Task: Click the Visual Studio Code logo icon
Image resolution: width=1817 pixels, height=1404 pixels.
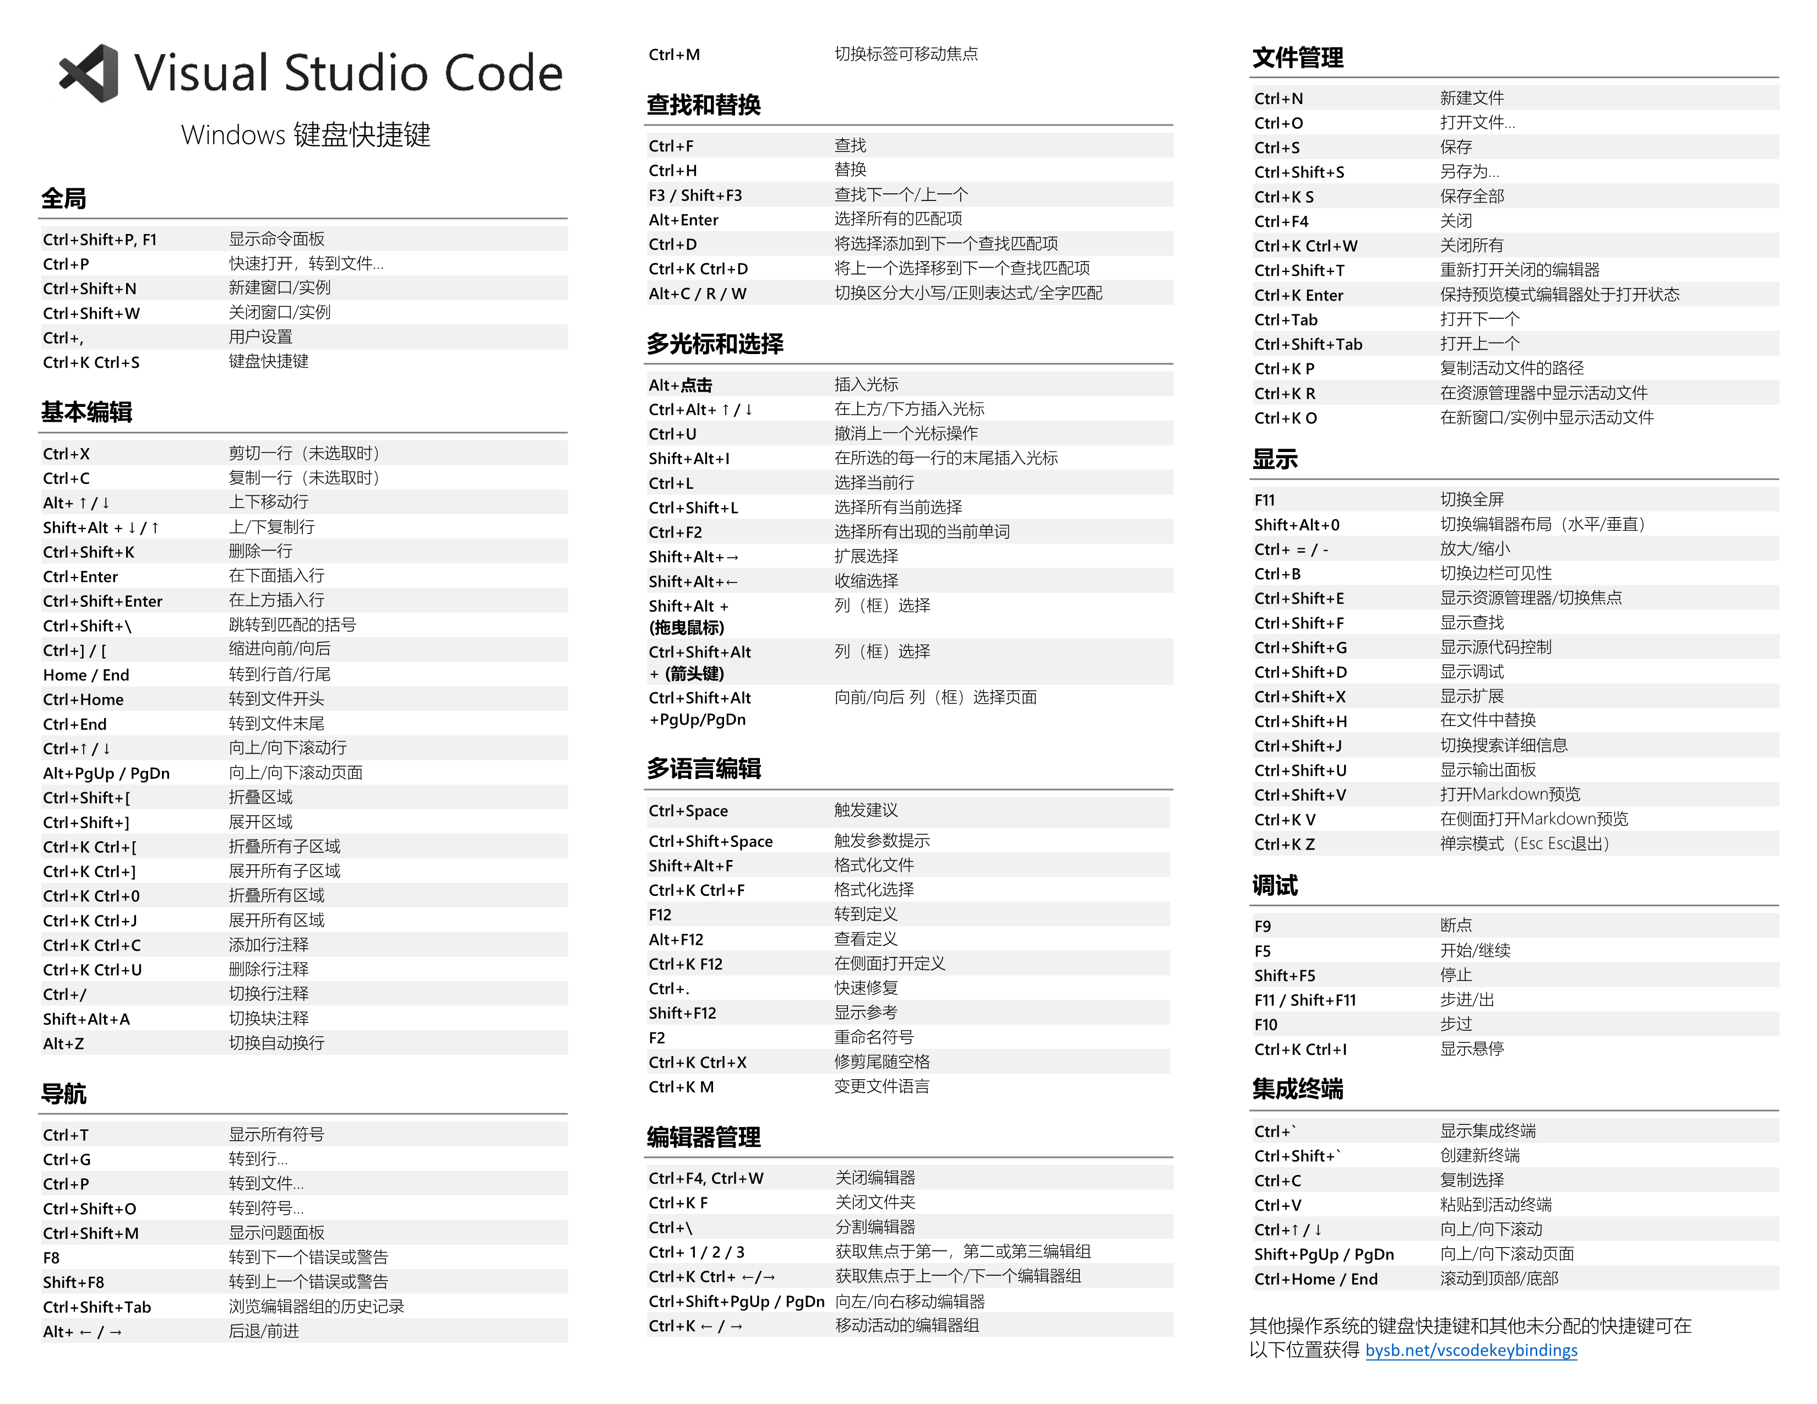Action: tap(89, 73)
